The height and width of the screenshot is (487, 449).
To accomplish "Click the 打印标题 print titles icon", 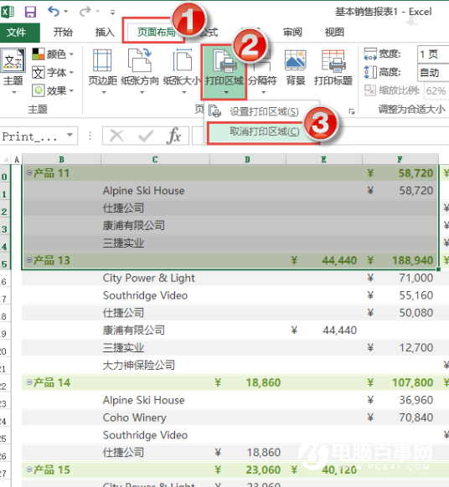I will (333, 68).
